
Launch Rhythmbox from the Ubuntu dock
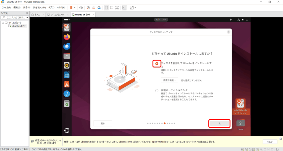[x=67, y=65]
